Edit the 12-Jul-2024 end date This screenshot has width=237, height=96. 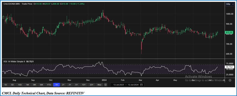[x=133, y=85]
